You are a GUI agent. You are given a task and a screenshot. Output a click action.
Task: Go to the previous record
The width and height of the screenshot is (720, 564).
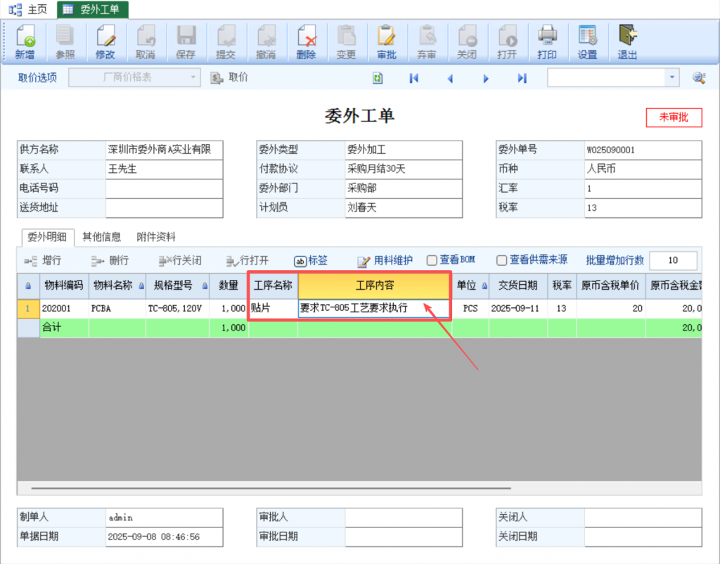pyautogui.click(x=450, y=79)
